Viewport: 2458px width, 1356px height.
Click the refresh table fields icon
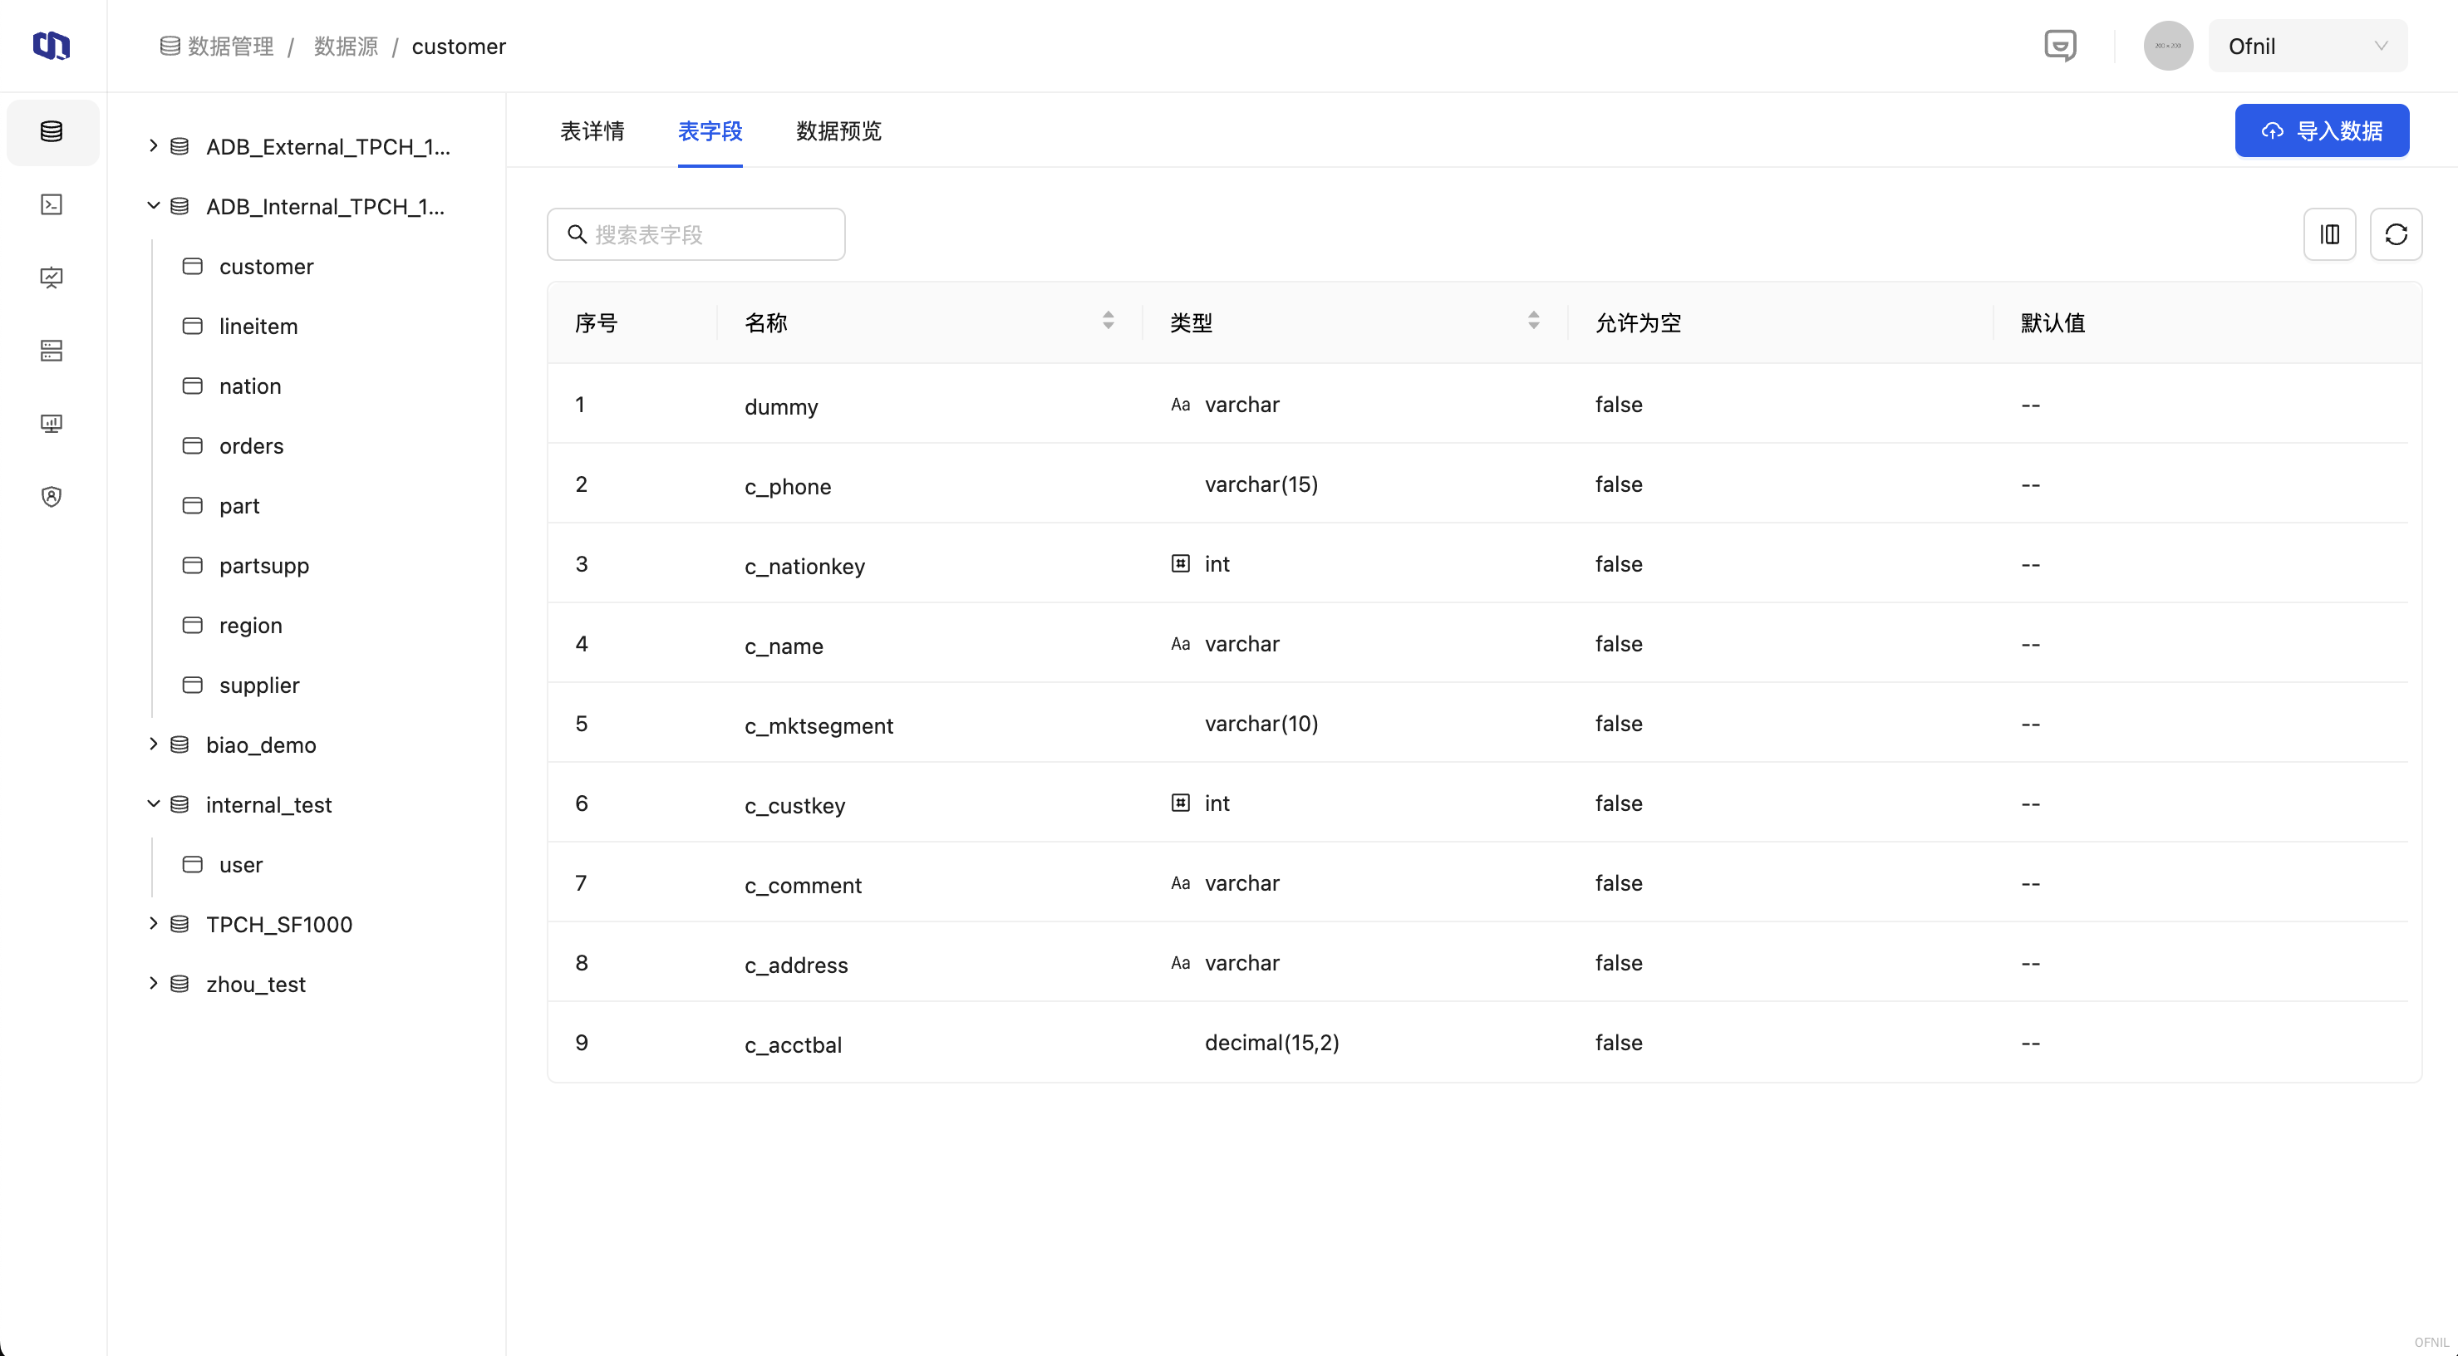(x=2395, y=233)
